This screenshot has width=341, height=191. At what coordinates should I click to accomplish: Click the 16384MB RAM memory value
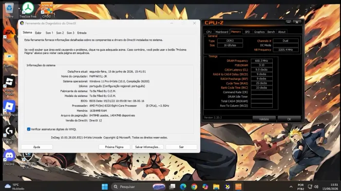98,111
